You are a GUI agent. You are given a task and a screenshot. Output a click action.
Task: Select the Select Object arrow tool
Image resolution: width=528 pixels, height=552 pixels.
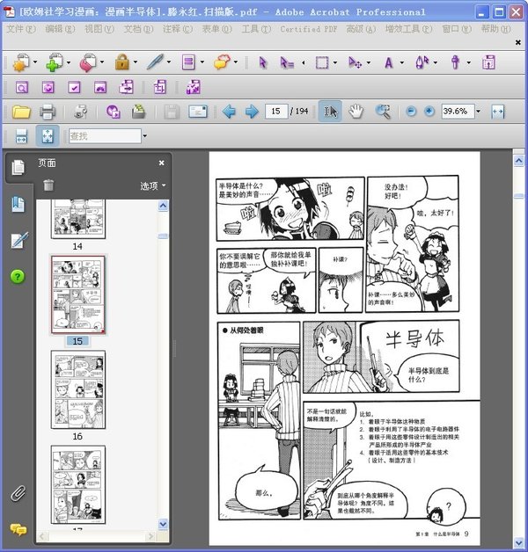(x=262, y=62)
